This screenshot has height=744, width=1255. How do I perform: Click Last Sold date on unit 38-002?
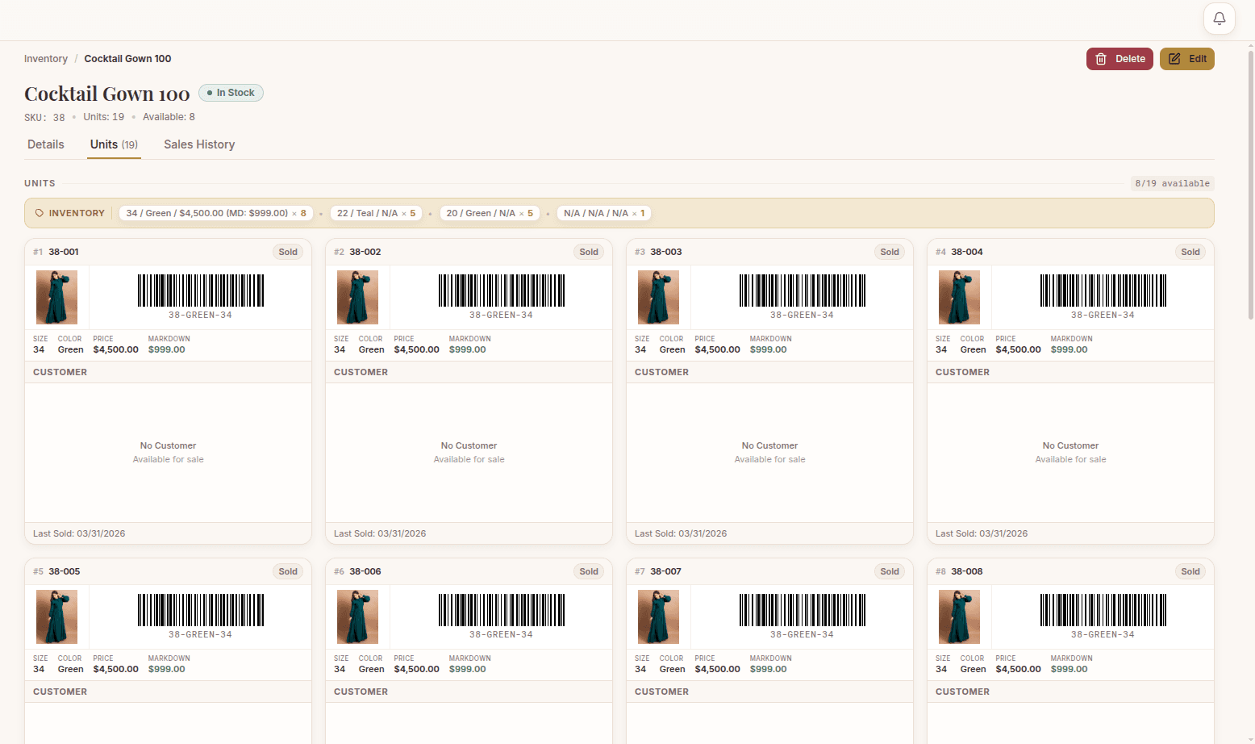click(380, 533)
